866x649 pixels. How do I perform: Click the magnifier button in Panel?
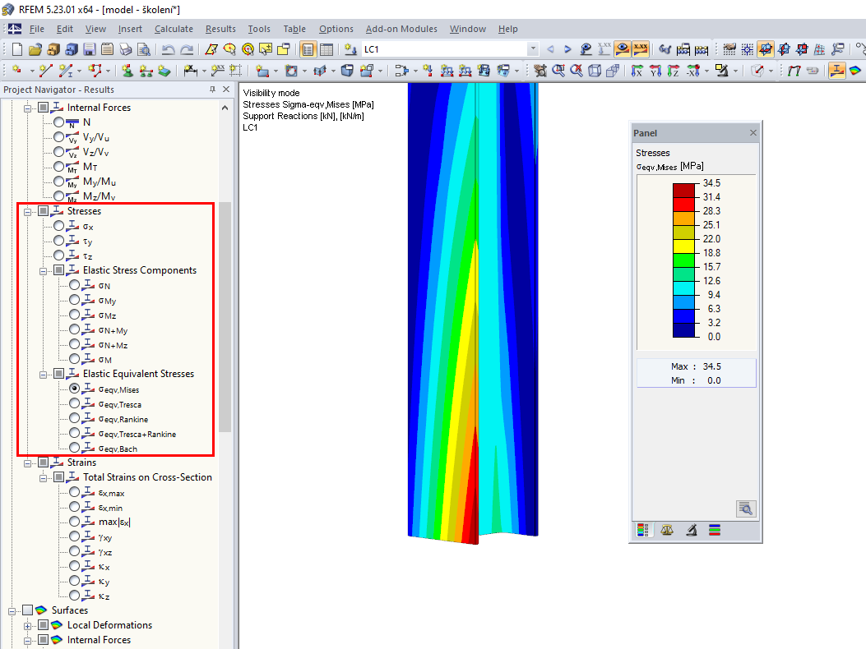pyautogui.click(x=746, y=509)
